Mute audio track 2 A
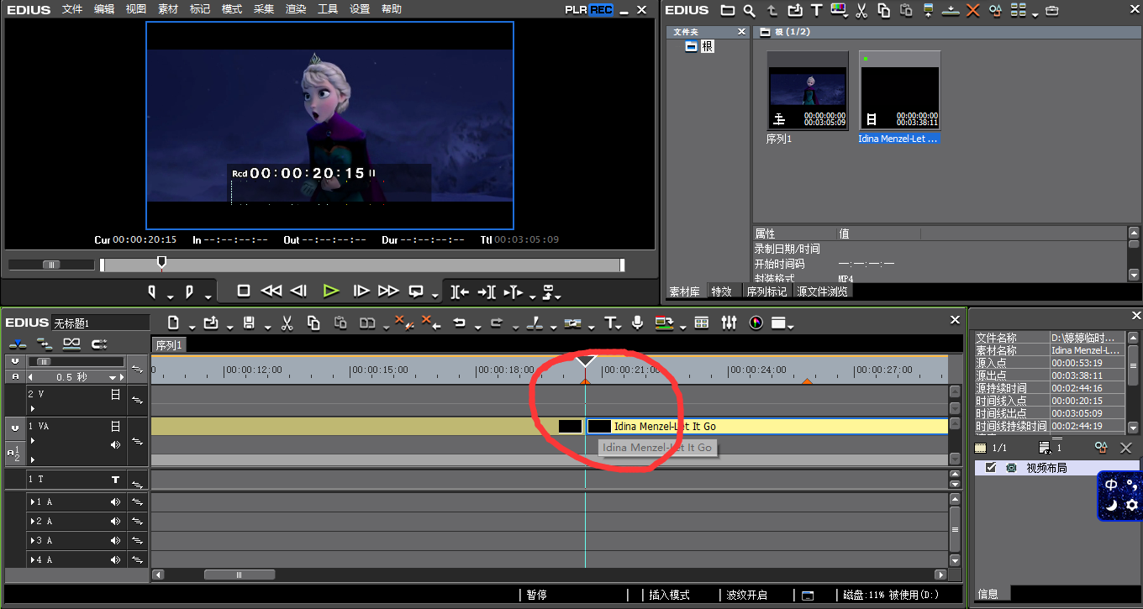The height and width of the screenshot is (609, 1143). click(x=116, y=522)
